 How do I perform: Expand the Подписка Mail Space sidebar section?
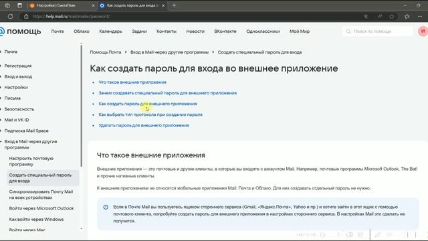(x=26, y=131)
